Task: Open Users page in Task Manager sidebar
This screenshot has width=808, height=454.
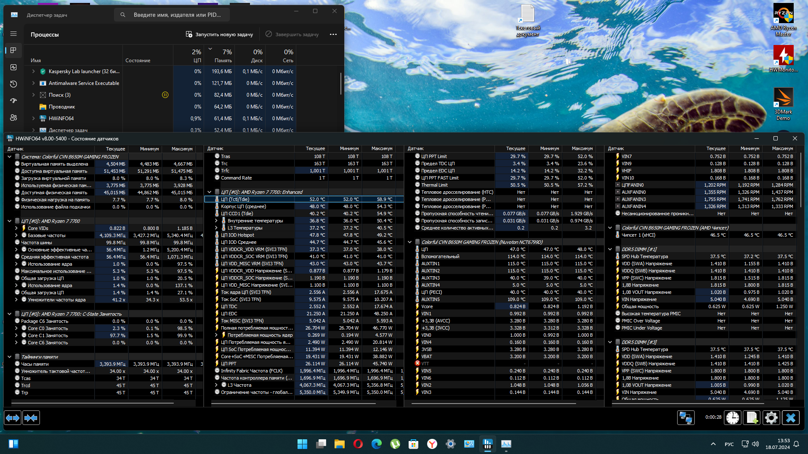Action: (x=13, y=118)
